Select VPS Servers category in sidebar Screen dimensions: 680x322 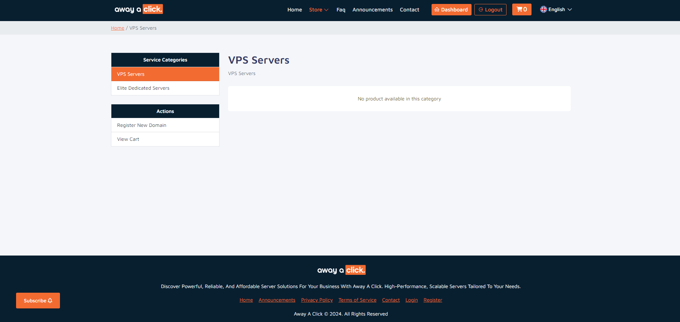(165, 74)
